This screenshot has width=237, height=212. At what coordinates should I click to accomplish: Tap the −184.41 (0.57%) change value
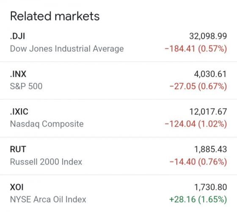coord(196,49)
